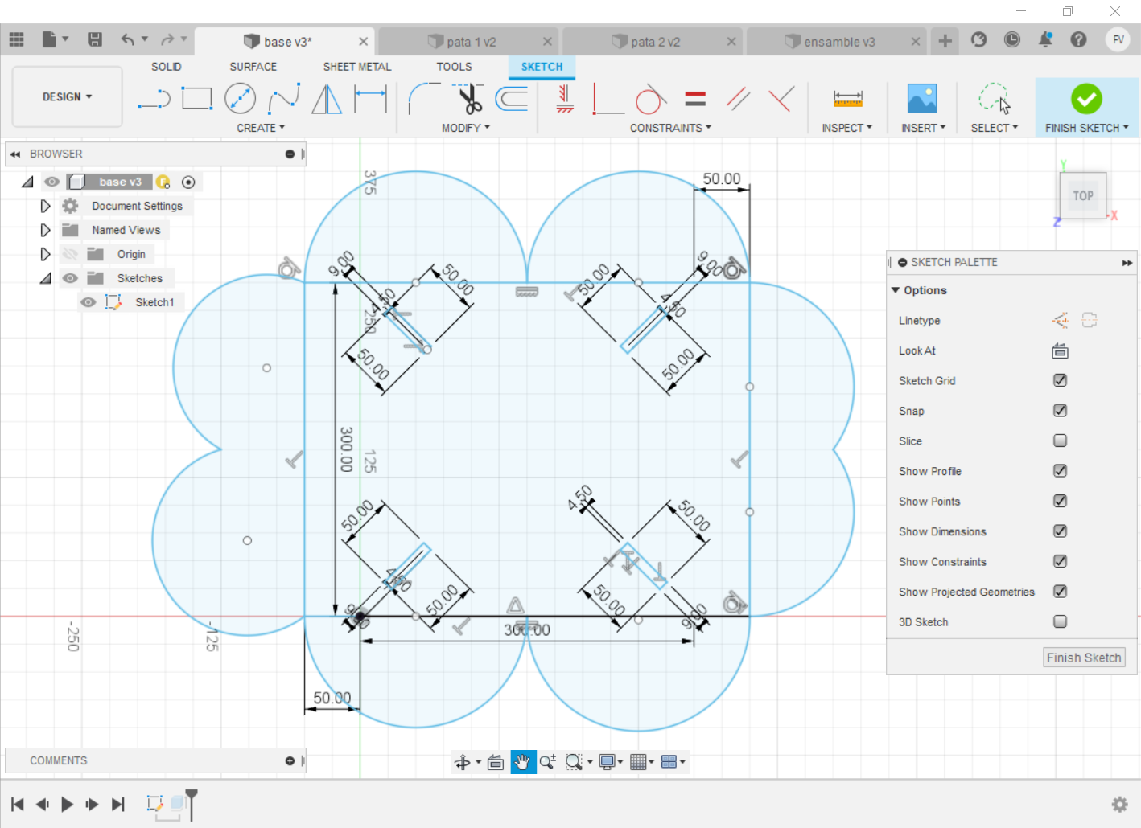Click the Sketch1 feature in the timeline
The width and height of the screenshot is (1141, 828).
point(155,803)
